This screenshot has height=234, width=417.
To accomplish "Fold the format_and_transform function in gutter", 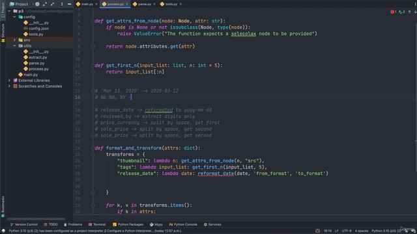I will (x=93, y=148).
